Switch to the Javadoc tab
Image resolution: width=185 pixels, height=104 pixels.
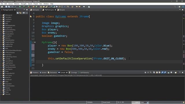click(x=43, y=73)
